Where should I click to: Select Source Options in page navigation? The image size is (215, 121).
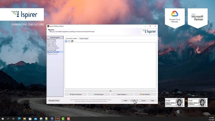pyautogui.click(x=52, y=42)
